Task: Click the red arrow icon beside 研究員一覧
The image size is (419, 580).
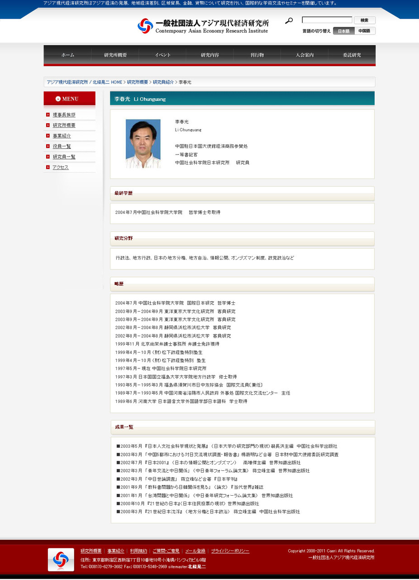Action: [48, 156]
